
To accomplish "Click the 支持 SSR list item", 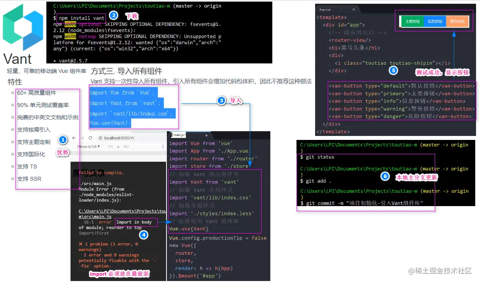I will tap(29, 179).
